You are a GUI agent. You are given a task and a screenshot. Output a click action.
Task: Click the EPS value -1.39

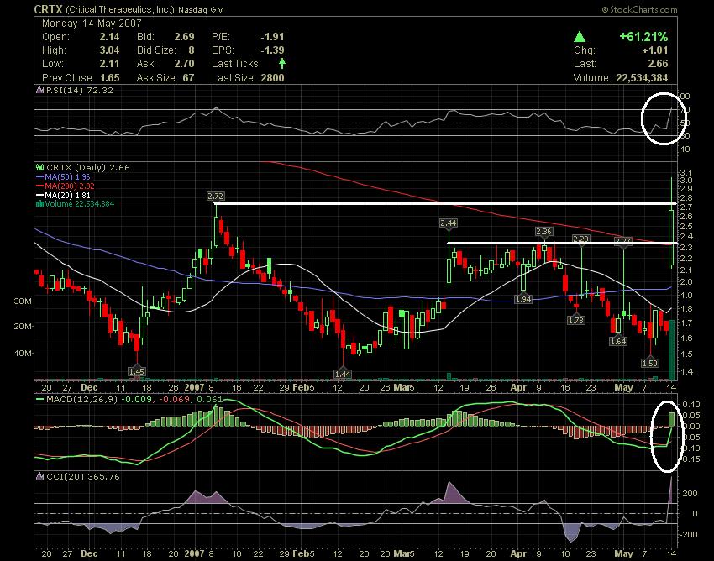272,50
